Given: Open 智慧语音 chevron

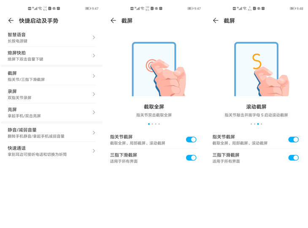Looking at the screenshot, I should (x=94, y=37).
